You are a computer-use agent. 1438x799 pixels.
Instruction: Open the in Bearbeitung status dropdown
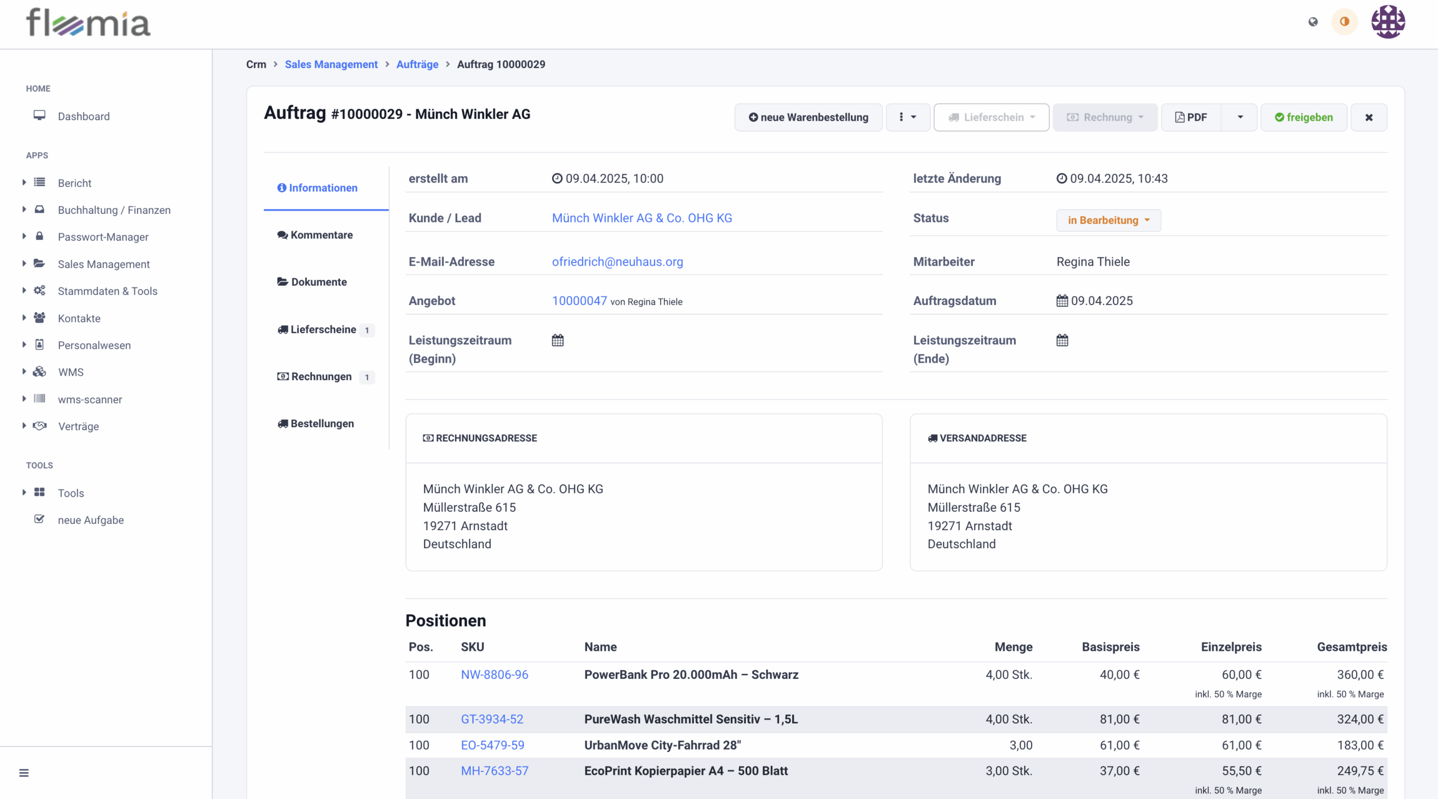coord(1108,220)
